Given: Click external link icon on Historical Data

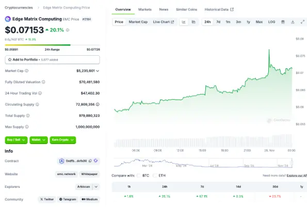Looking at the screenshot, I should (232, 9).
